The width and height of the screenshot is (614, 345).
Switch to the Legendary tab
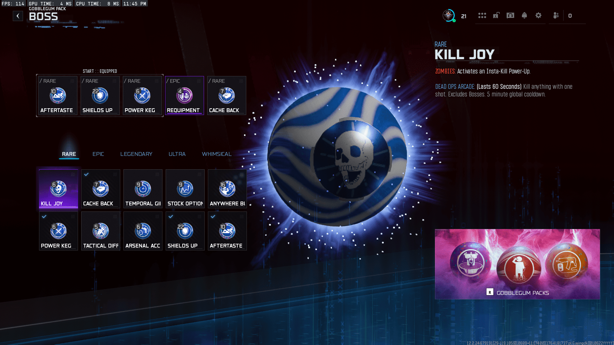click(136, 154)
